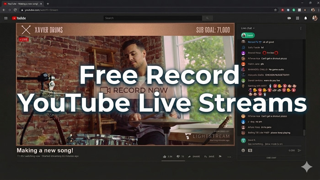Click the 'Say something' chat input
Viewport: 320px width, 180px height.
[x=274, y=144]
